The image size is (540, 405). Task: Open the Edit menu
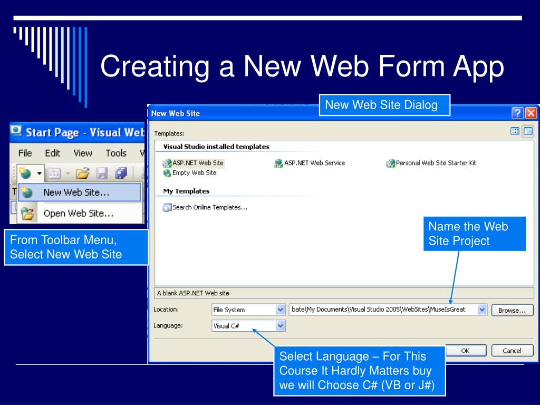pyautogui.click(x=52, y=153)
